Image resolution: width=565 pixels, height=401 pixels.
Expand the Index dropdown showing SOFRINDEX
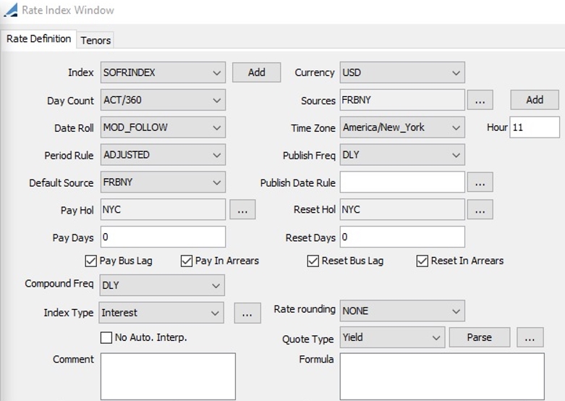[163, 72]
